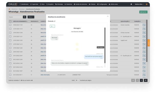Open the Ativo menu
This screenshot has height=94, width=156.
point(42,4)
